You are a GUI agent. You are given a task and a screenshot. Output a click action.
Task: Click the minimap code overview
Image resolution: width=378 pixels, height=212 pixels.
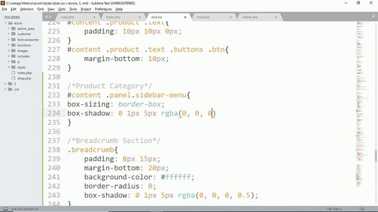(x=362, y=104)
